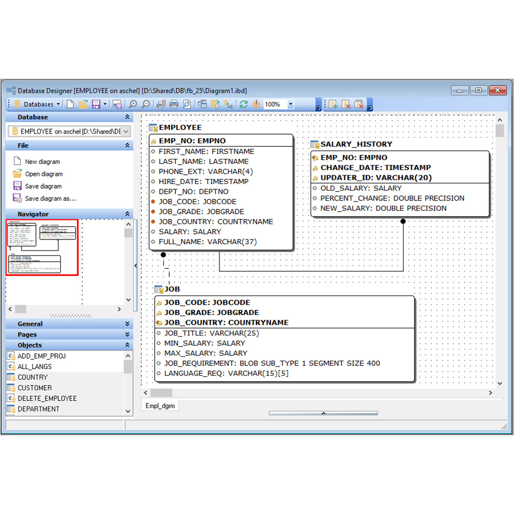Collapse the Objects panel section
The width and height of the screenshot is (514, 514).
[x=127, y=345]
